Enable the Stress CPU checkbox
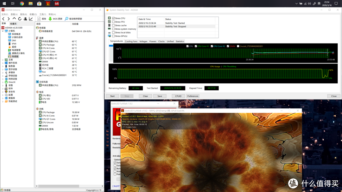This screenshot has width=342, height=192. pos(113,18)
